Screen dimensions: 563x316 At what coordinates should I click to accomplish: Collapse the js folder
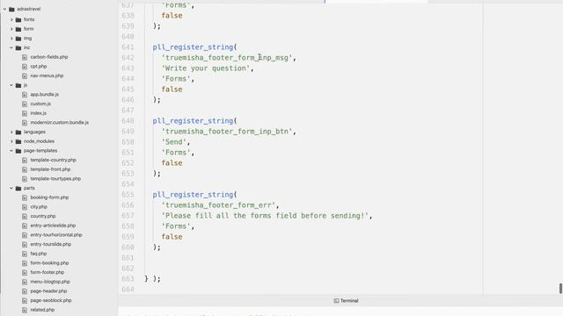11,85
